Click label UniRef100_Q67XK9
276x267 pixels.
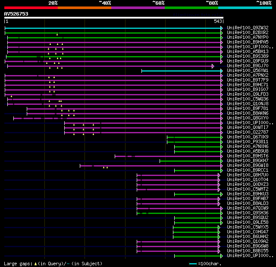tap(248, 137)
